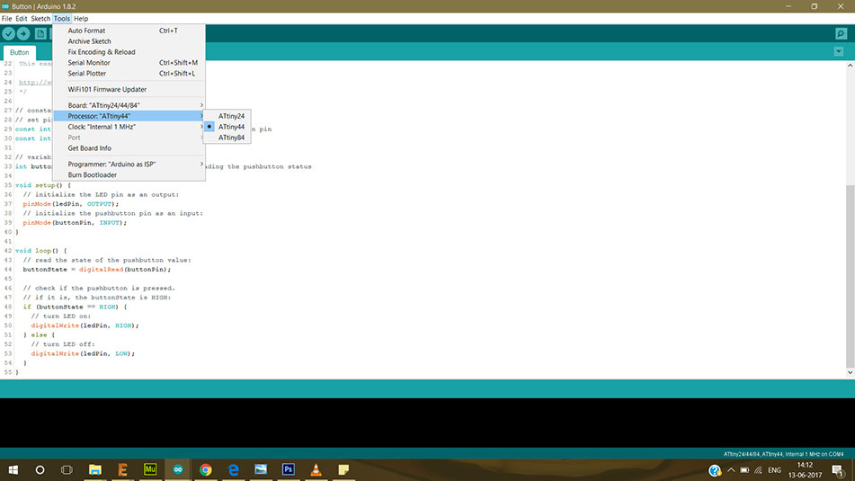Click the void loop() line

pyautogui.click(x=40, y=251)
